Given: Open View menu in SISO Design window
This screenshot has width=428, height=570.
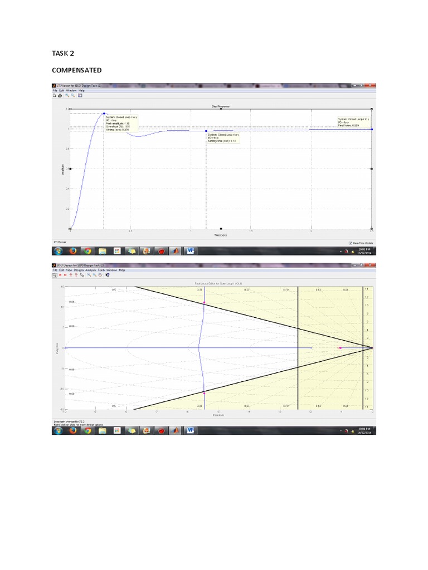Looking at the screenshot, I should 69,270.
